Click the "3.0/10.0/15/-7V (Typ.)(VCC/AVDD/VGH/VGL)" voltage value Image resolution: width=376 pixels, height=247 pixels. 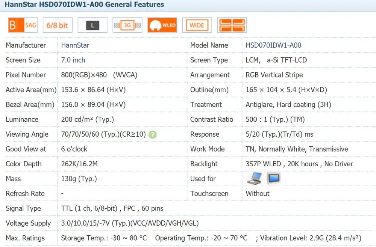pyautogui.click(x=130, y=223)
